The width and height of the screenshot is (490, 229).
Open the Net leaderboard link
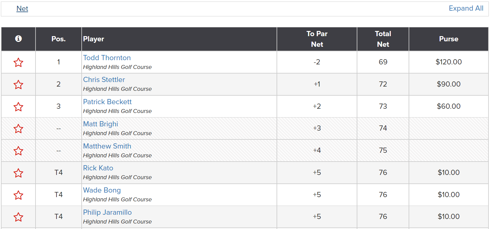pyautogui.click(x=22, y=9)
